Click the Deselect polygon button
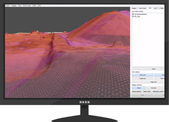The height and width of the screenshot is (122, 169). click(x=153, y=88)
